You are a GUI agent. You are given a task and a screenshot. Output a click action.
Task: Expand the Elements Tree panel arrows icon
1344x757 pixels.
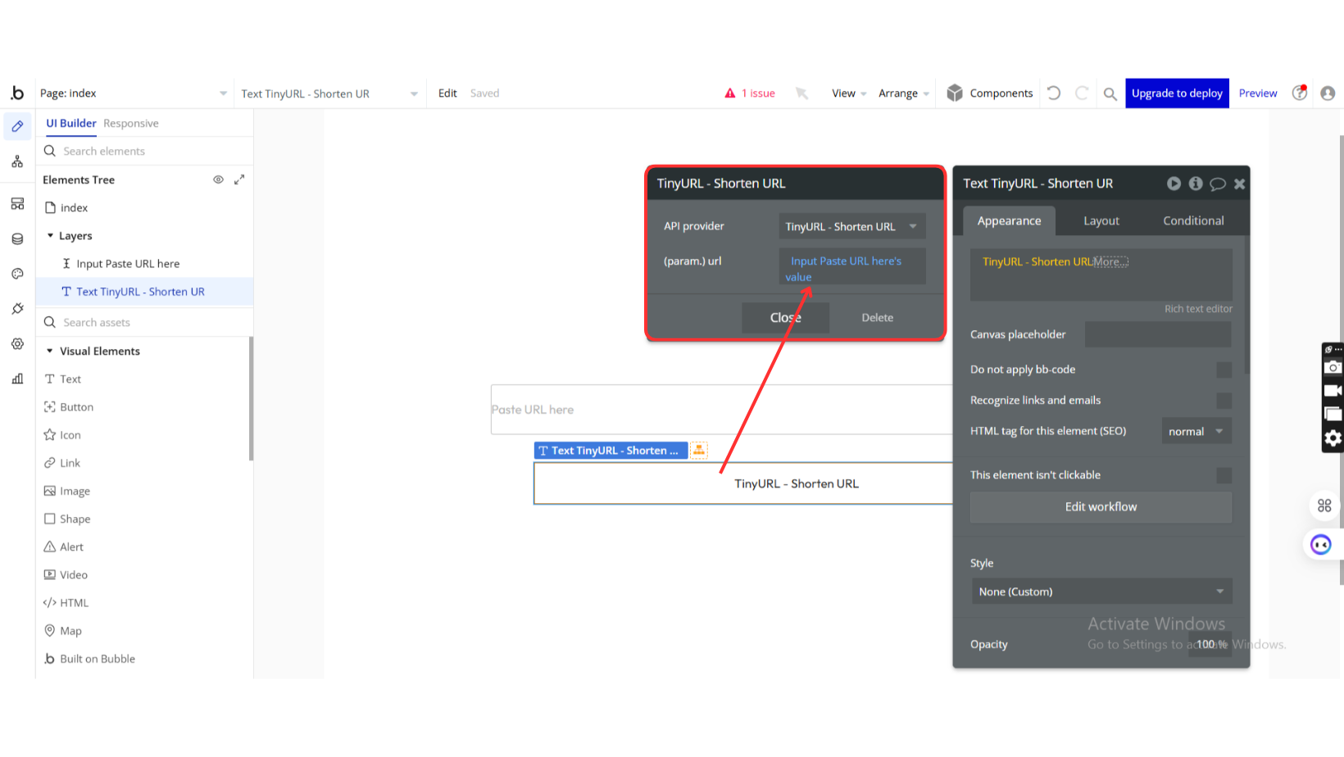tap(239, 179)
